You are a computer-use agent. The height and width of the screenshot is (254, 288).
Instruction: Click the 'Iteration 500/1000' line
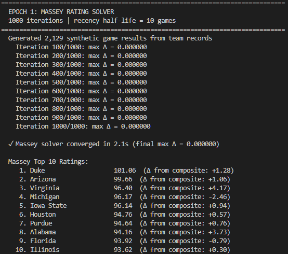coord(81,82)
